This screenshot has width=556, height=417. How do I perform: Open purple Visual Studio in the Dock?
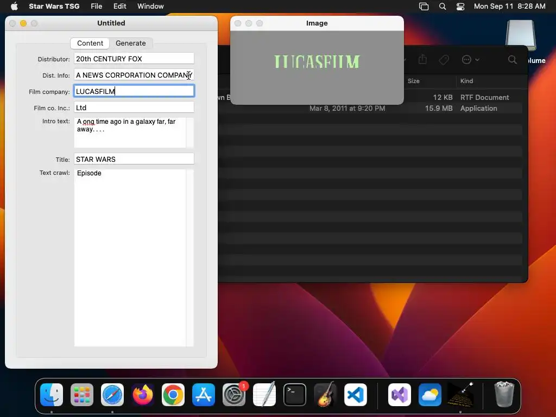tap(400, 395)
